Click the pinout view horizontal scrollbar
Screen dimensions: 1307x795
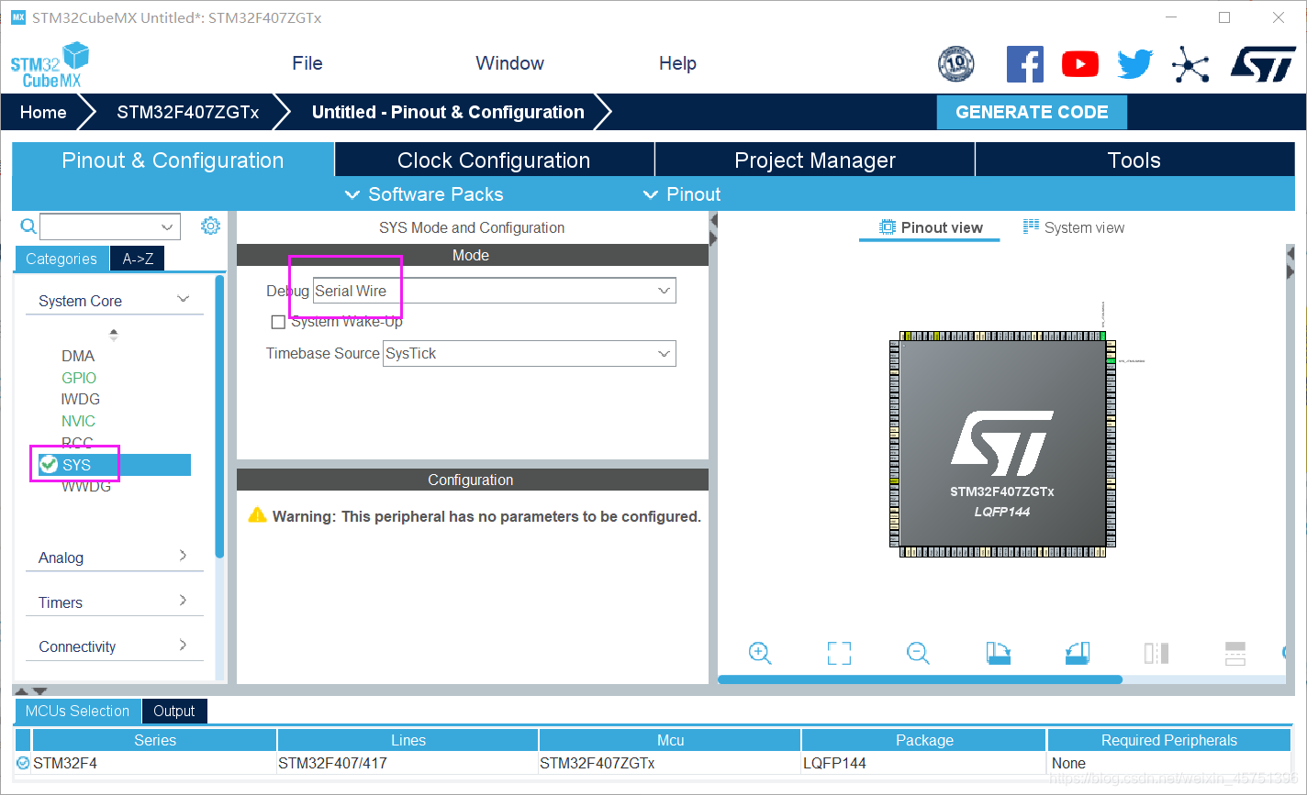(x=920, y=679)
